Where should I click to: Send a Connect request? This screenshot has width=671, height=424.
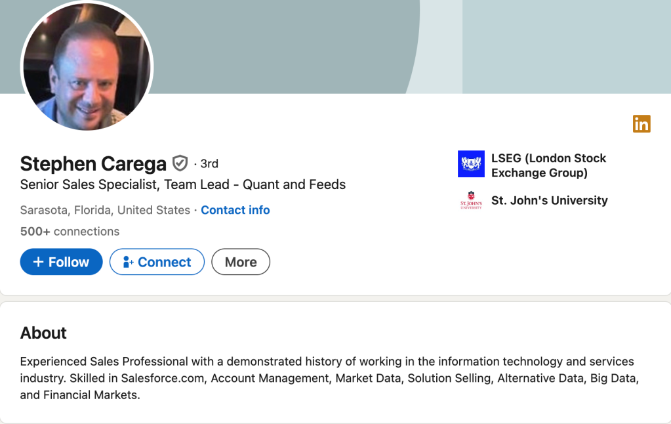coord(157,262)
